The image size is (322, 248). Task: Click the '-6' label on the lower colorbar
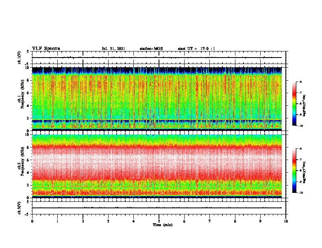pyautogui.click(x=300, y=149)
